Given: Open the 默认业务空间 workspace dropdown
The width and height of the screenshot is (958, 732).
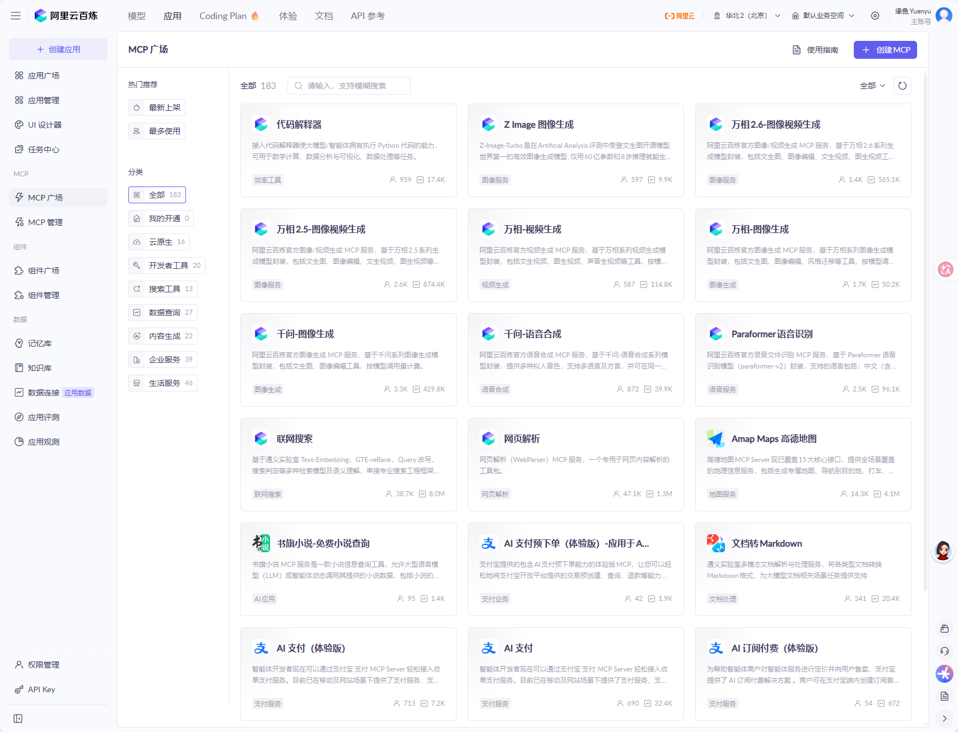Looking at the screenshot, I should pyautogui.click(x=824, y=16).
